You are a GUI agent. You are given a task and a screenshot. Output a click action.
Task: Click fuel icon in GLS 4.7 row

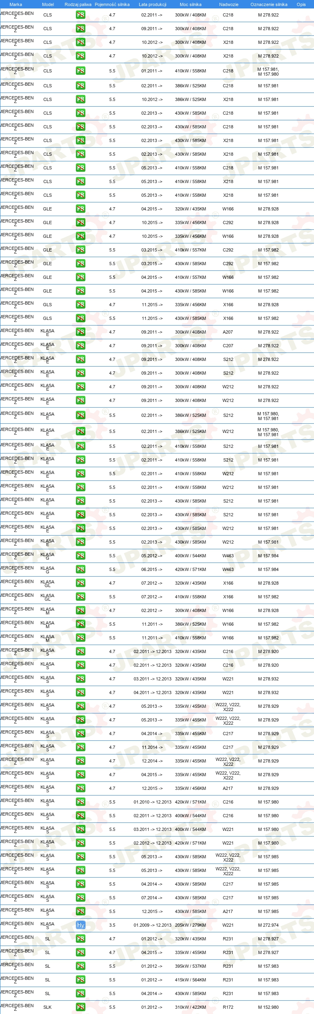click(80, 305)
